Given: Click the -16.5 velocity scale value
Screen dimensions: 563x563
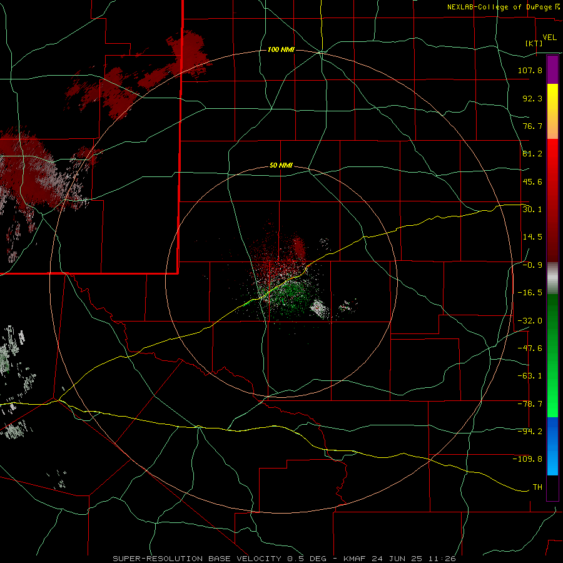Looking at the screenshot, I should coord(530,293).
